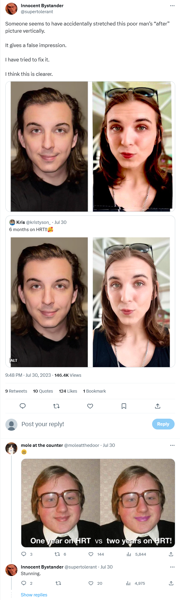Viewport: 180px width, 600px height.
Task: View the list of 9 Retweets
Action: tap(16, 391)
